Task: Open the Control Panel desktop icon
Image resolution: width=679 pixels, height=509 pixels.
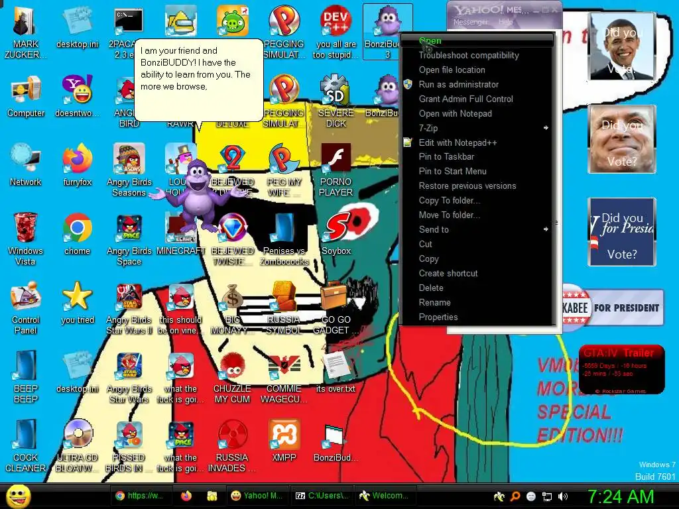Action: pos(25,308)
